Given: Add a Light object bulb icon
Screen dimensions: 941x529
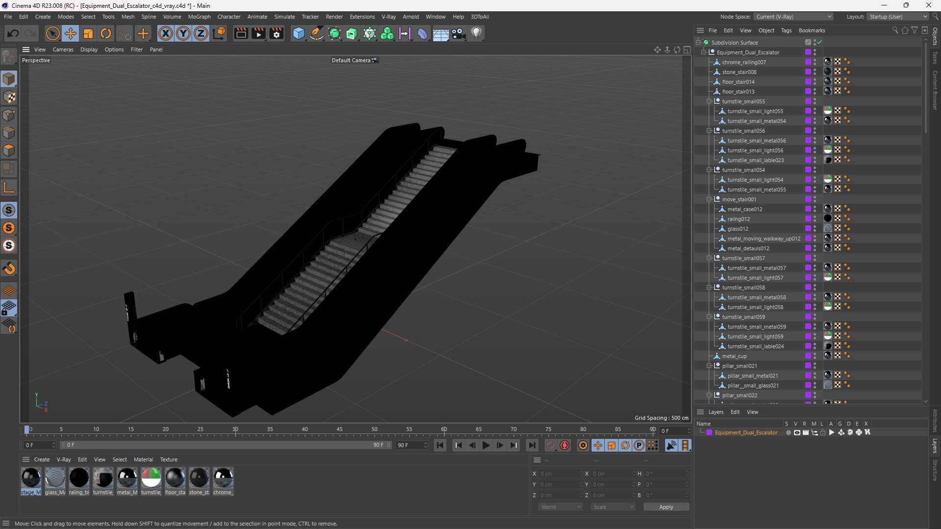Looking at the screenshot, I should pos(476,33).
